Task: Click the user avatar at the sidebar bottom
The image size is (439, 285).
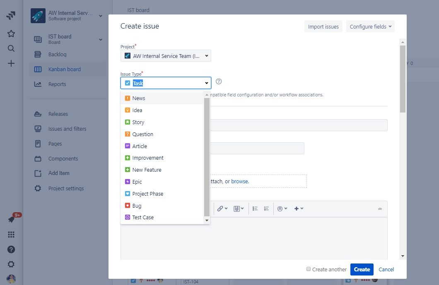Action: [x=11, y=278]
